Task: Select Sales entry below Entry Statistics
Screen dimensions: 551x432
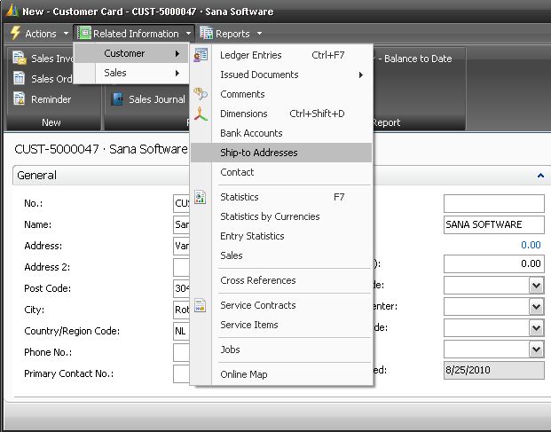Action: coord(281,255)
